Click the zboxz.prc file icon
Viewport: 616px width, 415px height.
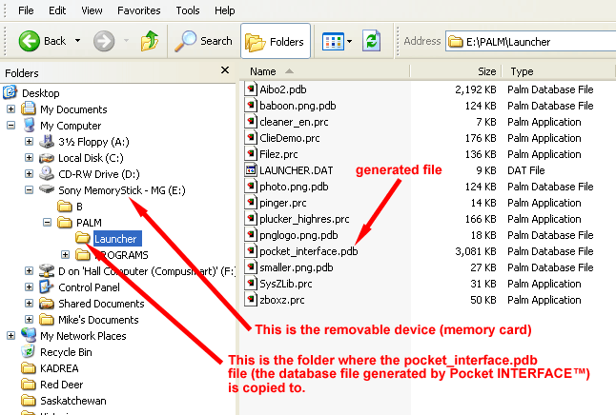pyautogui.click(x=250, y=299)
